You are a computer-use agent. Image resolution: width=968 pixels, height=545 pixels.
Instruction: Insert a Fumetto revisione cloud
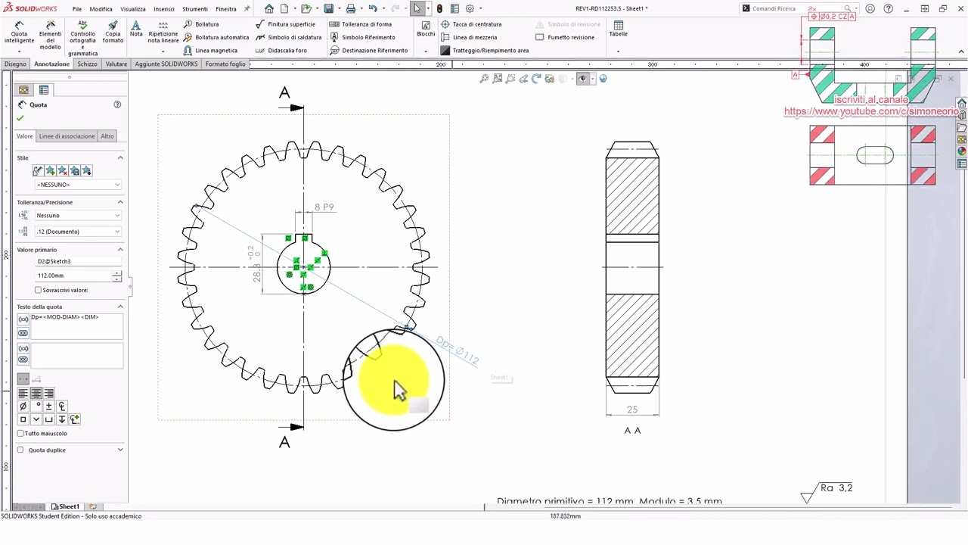(565, 37)
